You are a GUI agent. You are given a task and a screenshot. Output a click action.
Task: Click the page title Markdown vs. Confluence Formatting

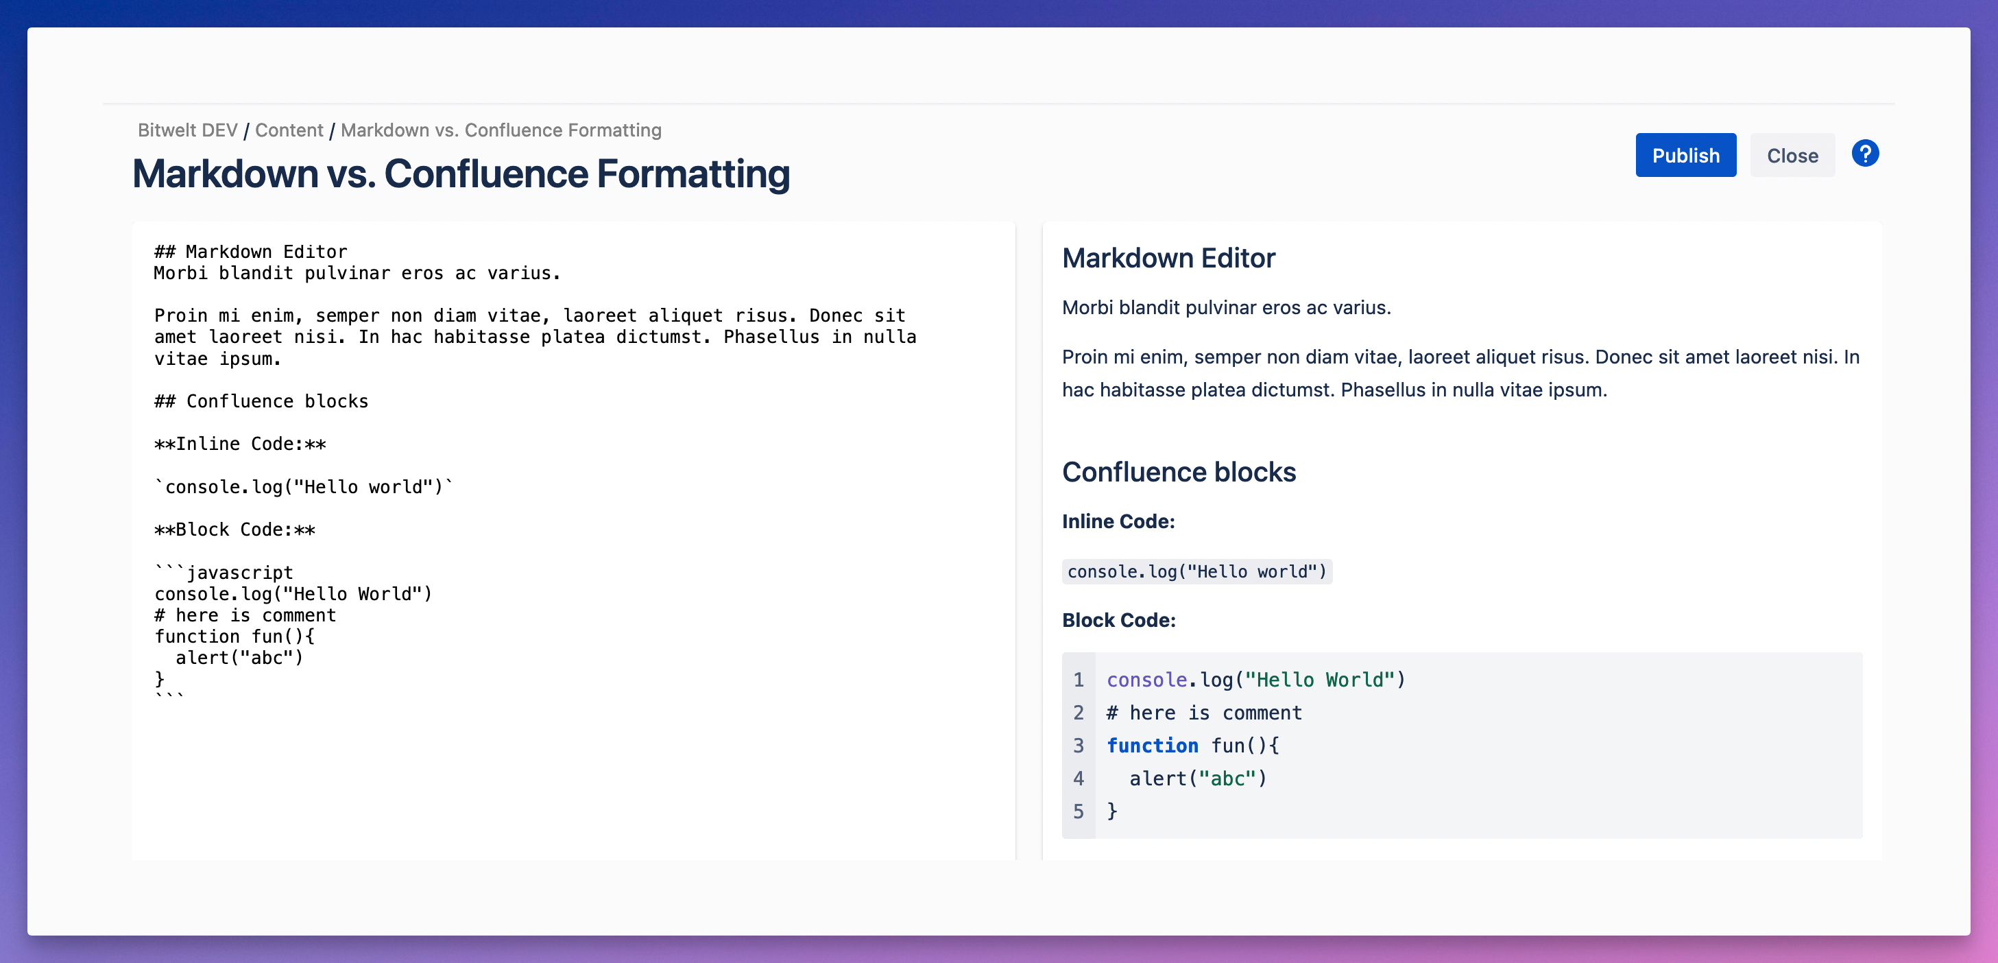(461, 173)
